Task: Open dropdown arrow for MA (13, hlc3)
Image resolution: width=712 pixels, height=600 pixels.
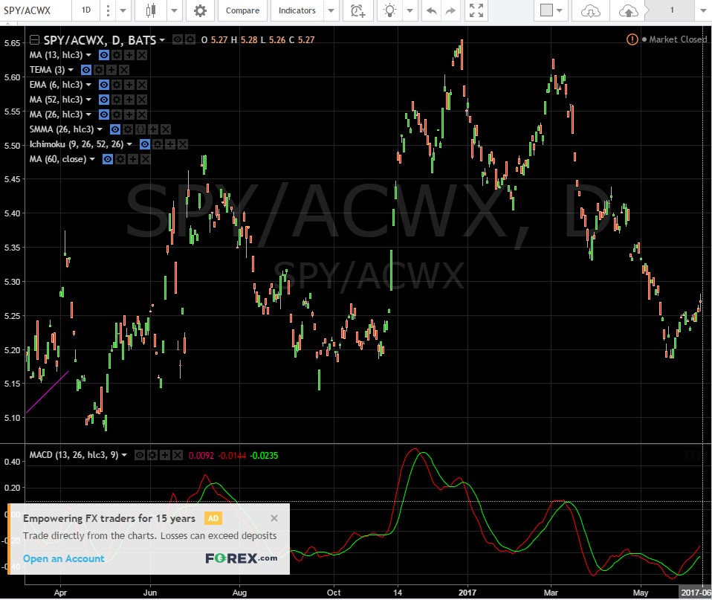Action: pos(88,55)
